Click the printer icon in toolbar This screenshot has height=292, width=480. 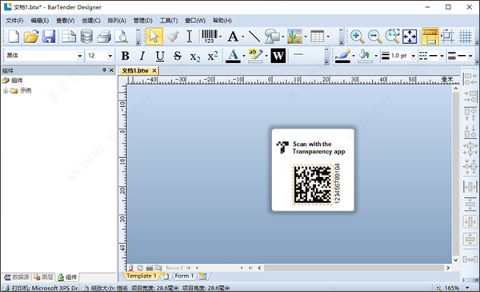tap(104, 37)
